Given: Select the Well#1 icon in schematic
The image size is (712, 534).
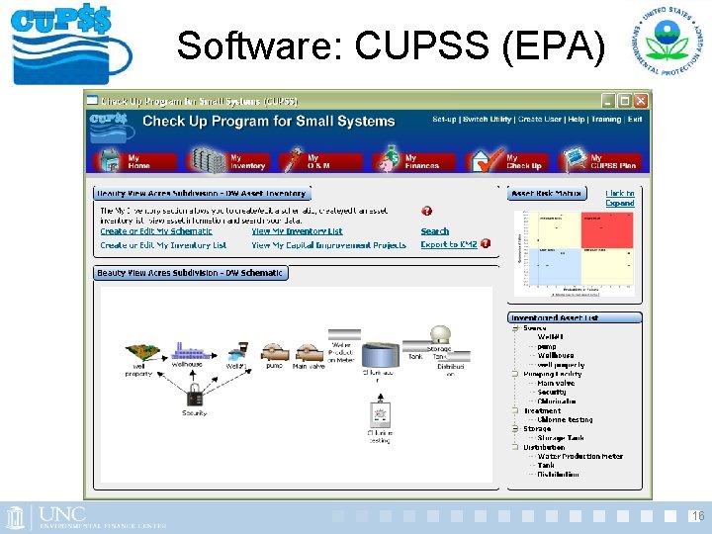Looking at the screenshot, I should (x=238, y=351).
